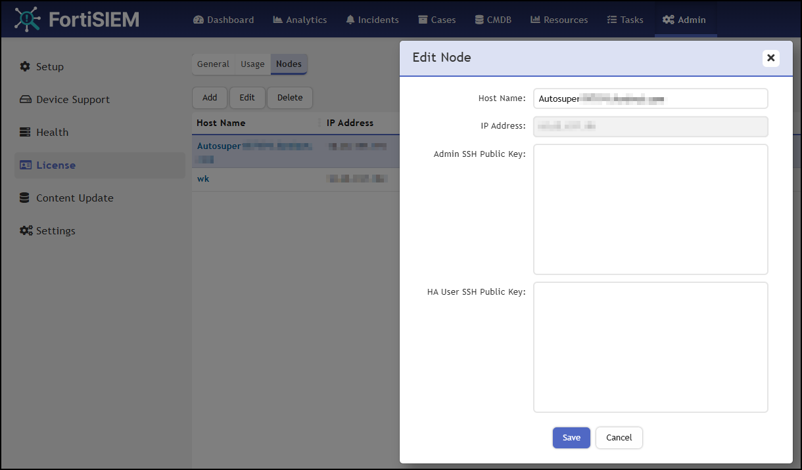Click the Resources bar-chart icon
Screen dimensions: 802x470
coord(536,20)
